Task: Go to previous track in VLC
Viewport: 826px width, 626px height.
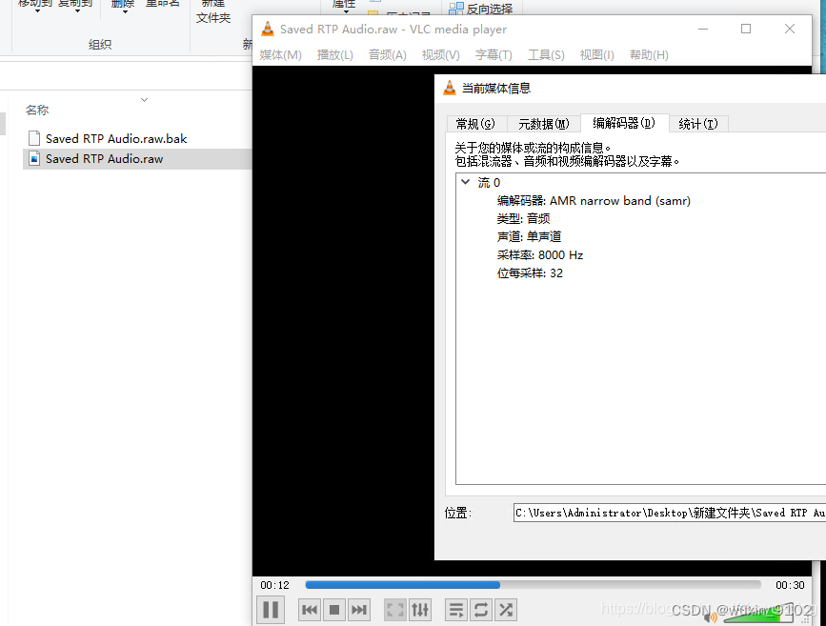Action: 310,610
